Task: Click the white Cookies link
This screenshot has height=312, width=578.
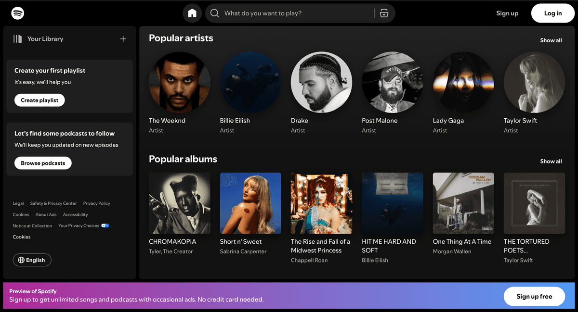Action: (x=22, y=237)
